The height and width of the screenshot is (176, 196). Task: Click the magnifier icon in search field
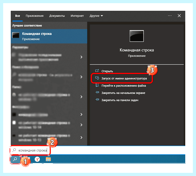pyautogui.click(x=14, y=150)
